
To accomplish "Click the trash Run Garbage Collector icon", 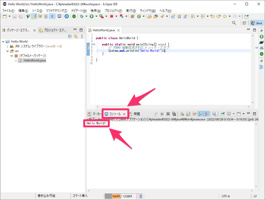I will [x=141, y=196].
